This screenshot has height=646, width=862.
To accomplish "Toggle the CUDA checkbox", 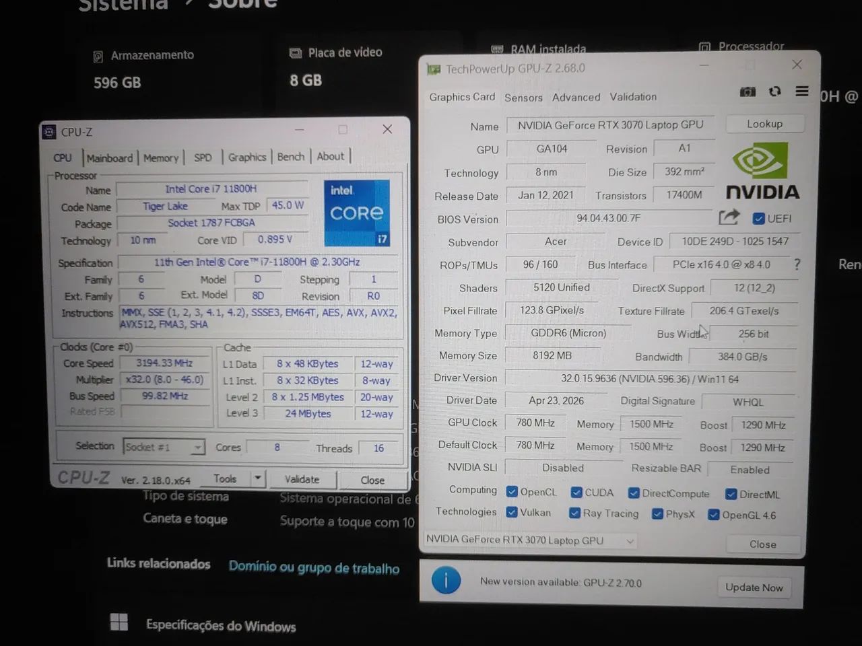I will point(576,493).
